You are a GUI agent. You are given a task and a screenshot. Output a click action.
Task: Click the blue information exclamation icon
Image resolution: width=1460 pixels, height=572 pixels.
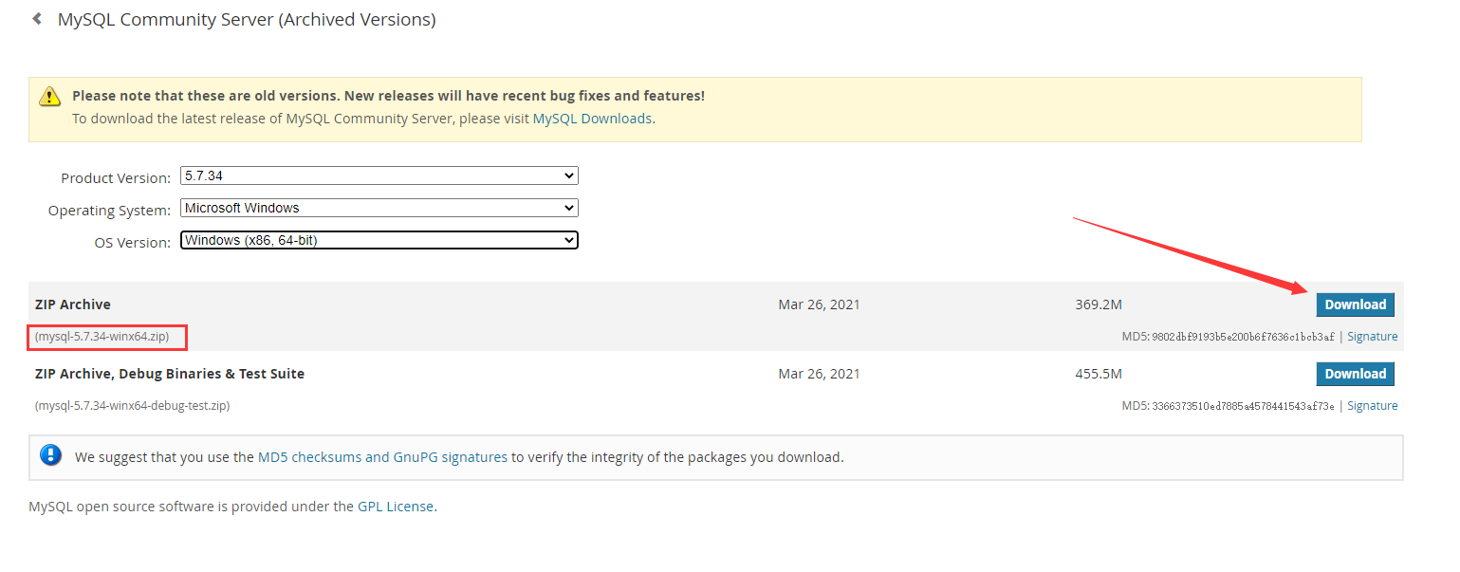(51, 455)
